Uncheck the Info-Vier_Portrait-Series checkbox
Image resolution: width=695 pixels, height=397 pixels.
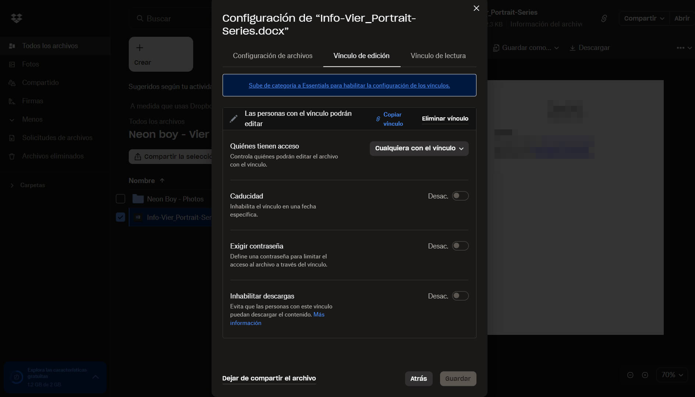tap(120, 217)
